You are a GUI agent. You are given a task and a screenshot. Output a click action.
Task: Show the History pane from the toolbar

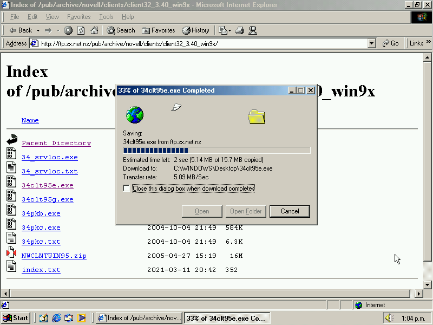(195, 30)
